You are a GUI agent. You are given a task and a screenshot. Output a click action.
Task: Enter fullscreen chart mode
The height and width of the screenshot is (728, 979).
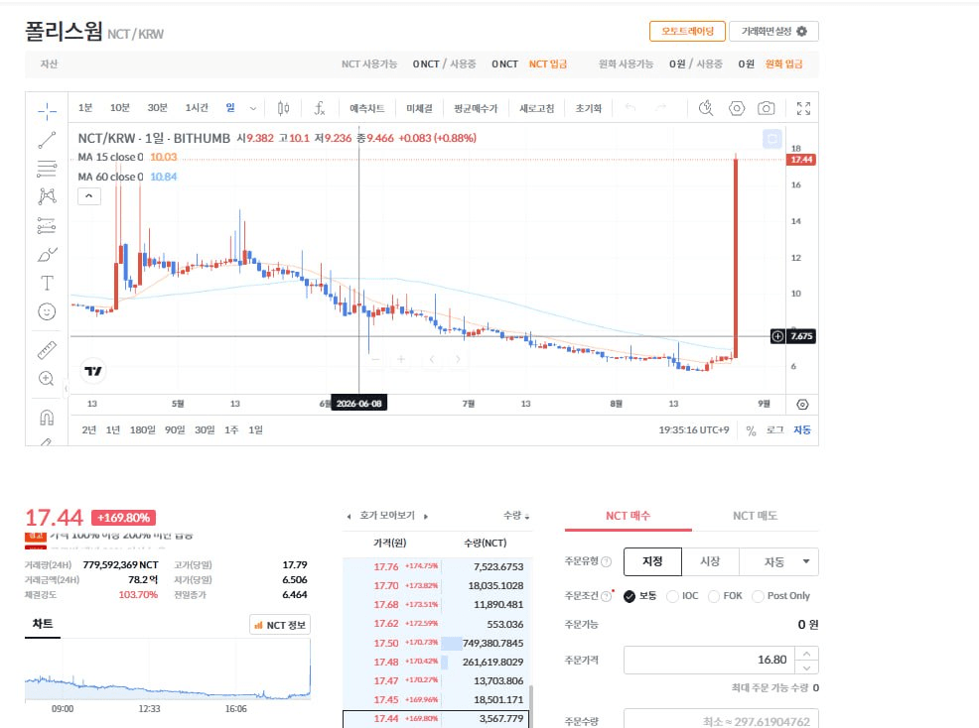[803, 108]
